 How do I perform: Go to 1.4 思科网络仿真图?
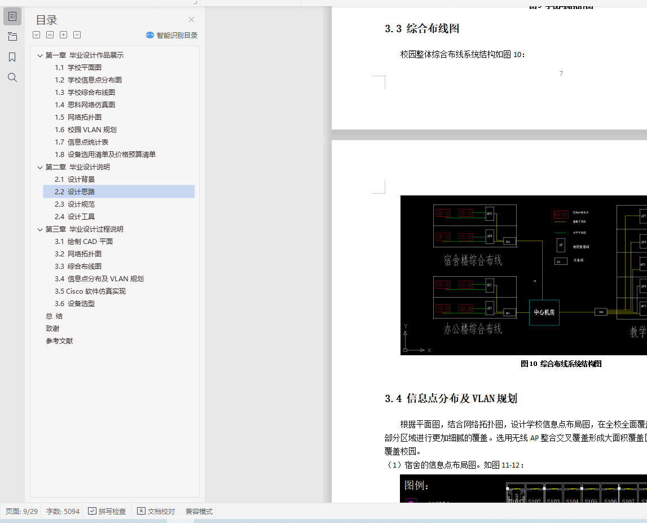pos(85,104)
